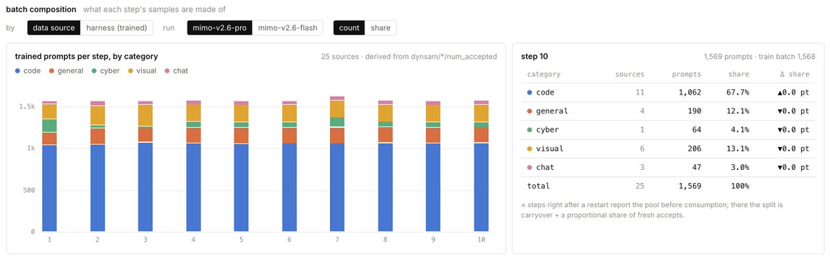Screen dimensions: 830x259
Task: Select the step 1 bar in chart
Action: tap(49, 166)
